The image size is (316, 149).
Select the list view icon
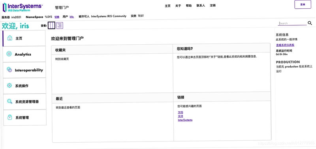pyautogui.click(x=60, y=25)
